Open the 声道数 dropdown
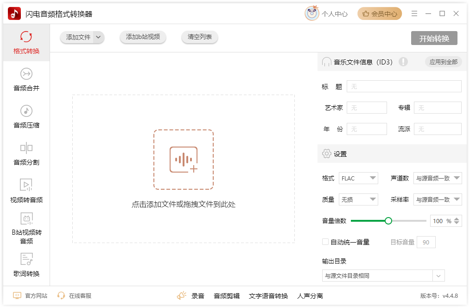 click(x=438, y=178)
